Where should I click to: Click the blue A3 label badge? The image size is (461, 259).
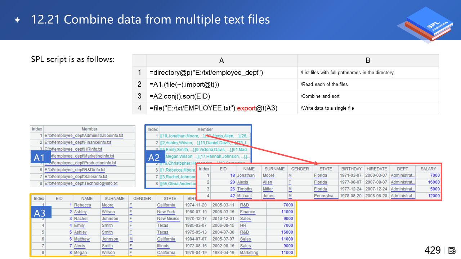click(x=40, y=213)
